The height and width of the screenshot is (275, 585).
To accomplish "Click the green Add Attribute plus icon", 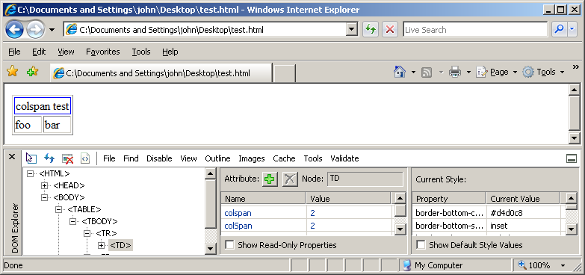I will tap(270, 179).
